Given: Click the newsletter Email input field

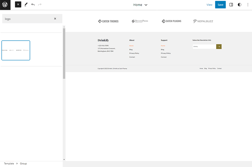Looking at the screenshot, I should [x=204, y=47].
